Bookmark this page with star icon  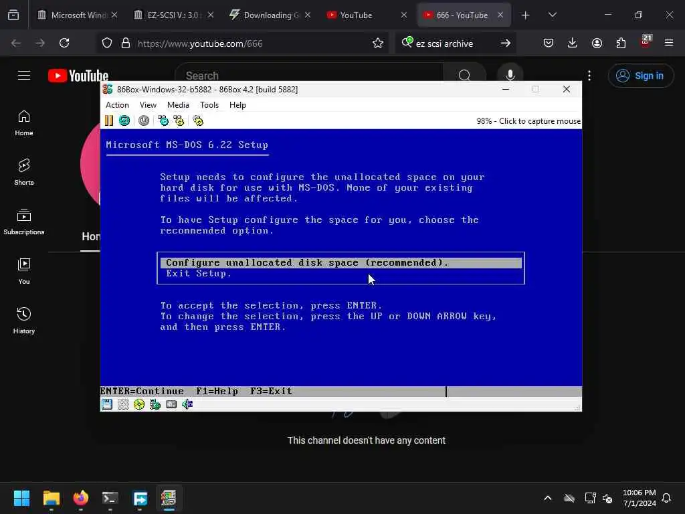point(378,44)
